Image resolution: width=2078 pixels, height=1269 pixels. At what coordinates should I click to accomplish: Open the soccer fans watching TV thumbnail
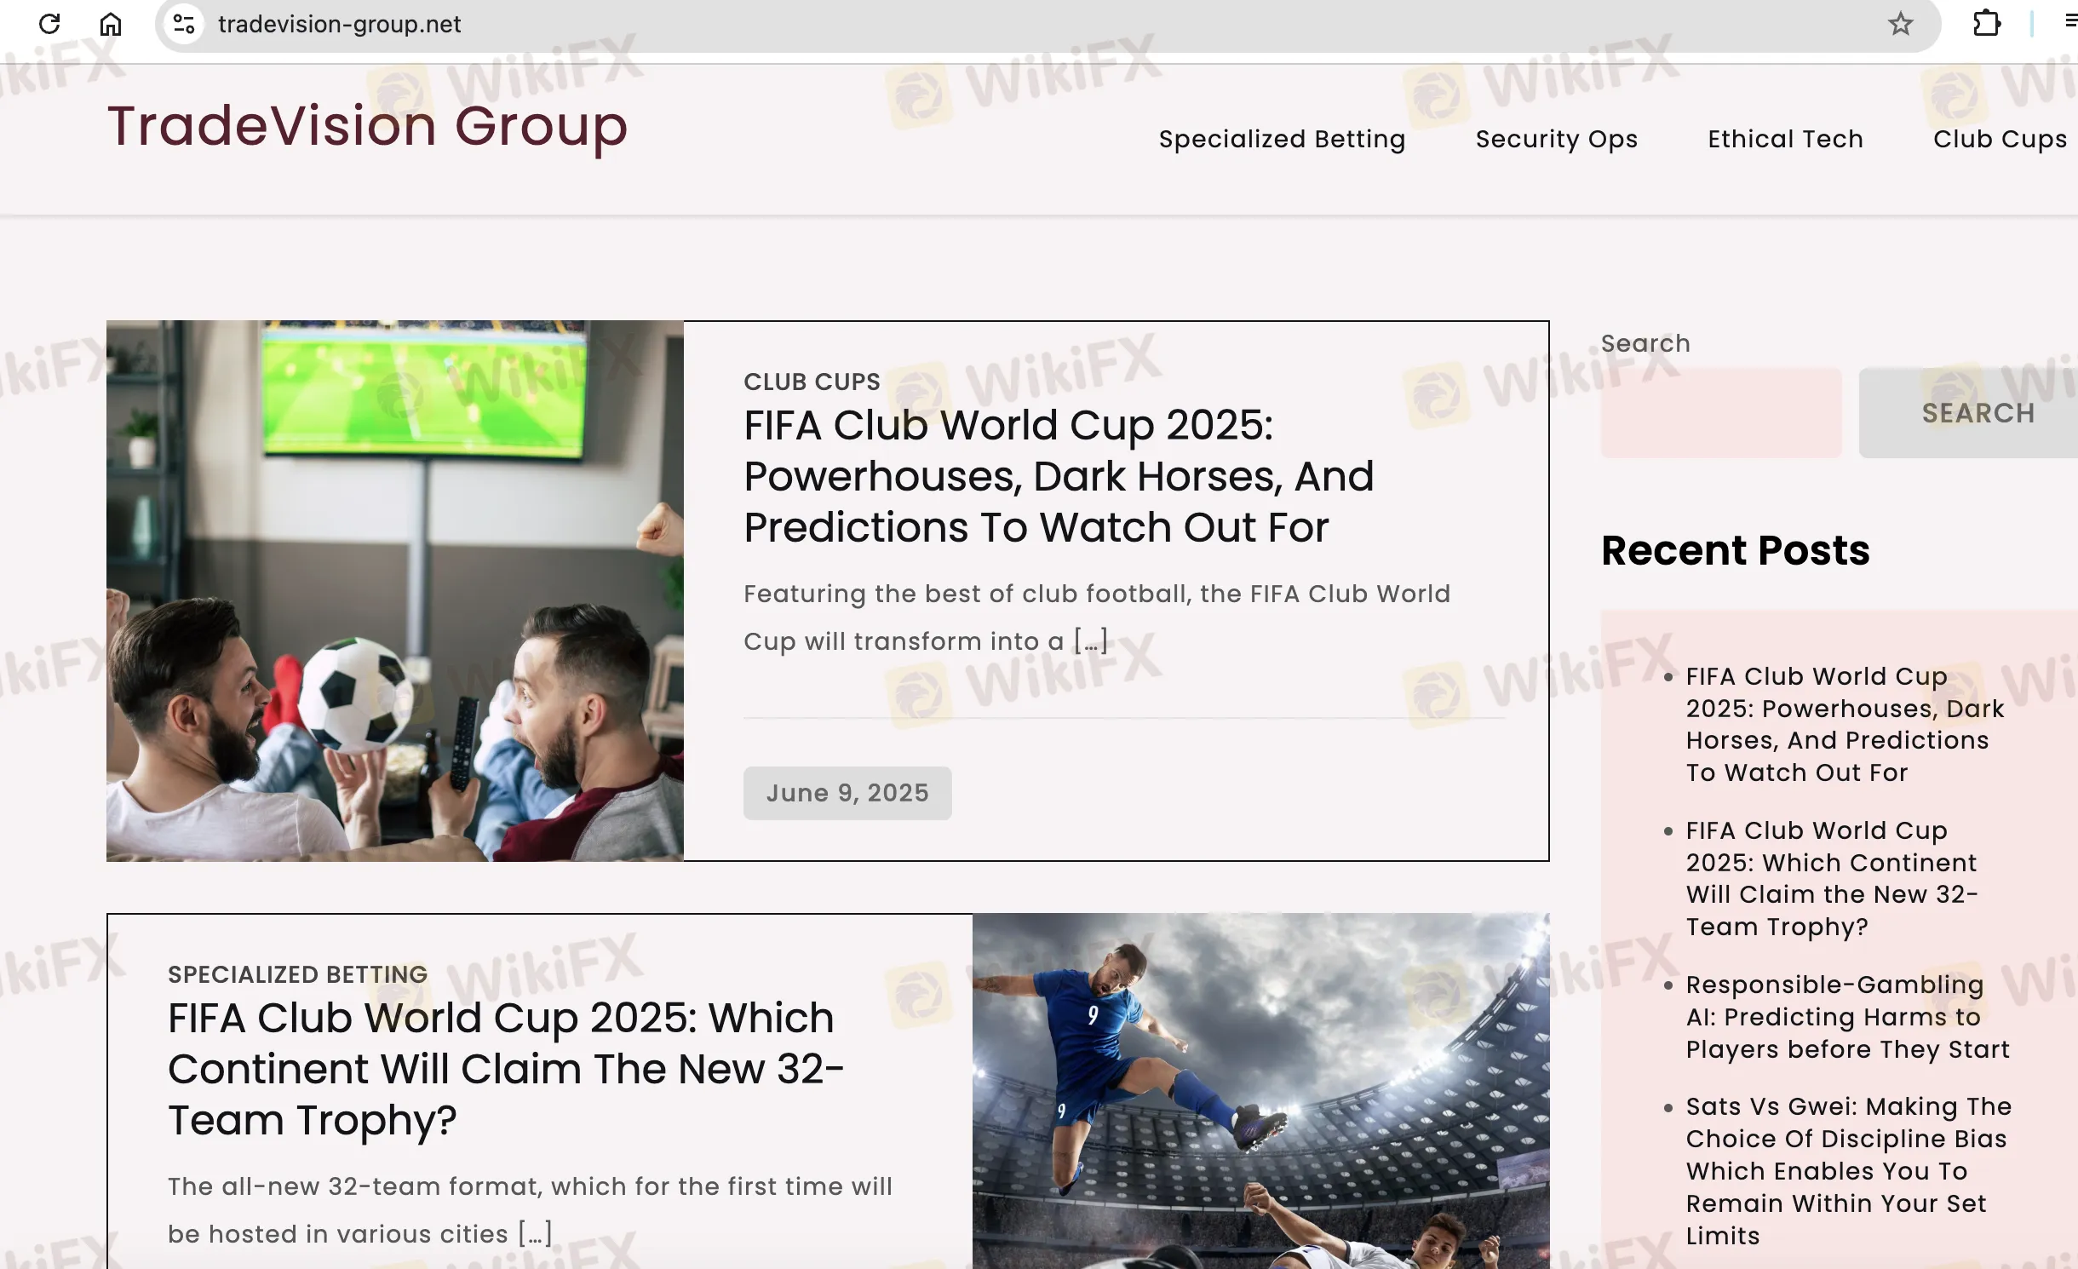point(394,590)
